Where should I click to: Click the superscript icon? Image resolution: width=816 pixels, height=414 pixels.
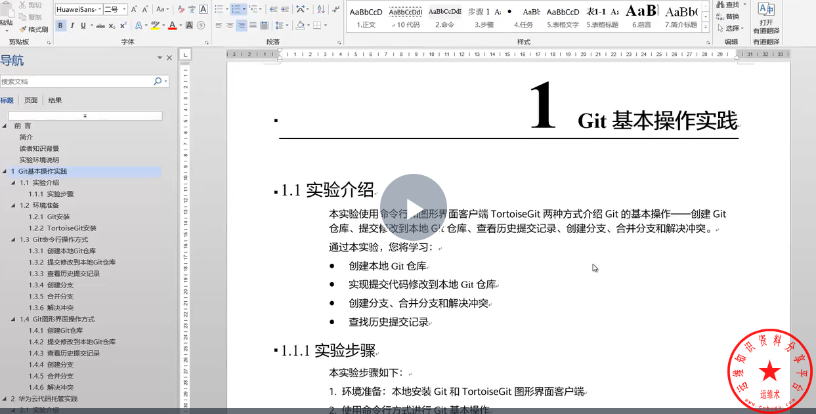123,26
